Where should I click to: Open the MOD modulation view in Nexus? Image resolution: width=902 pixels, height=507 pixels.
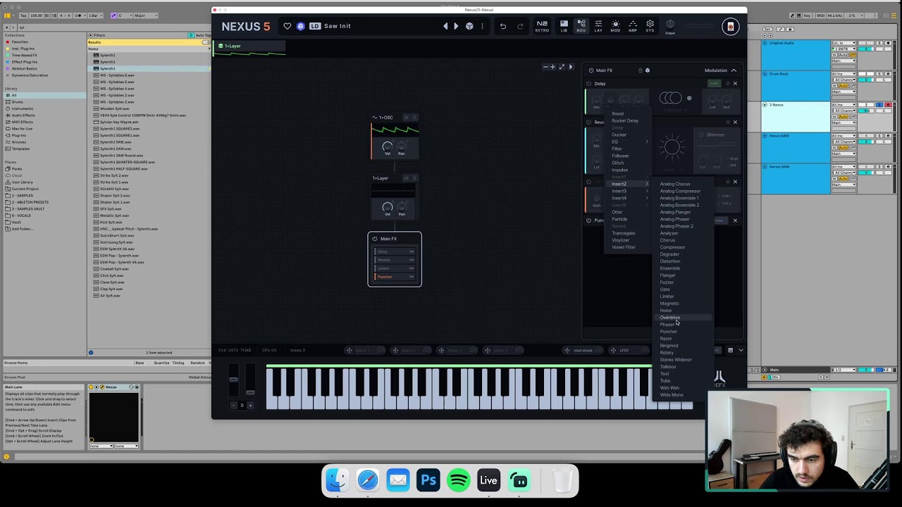click(615, 26)
